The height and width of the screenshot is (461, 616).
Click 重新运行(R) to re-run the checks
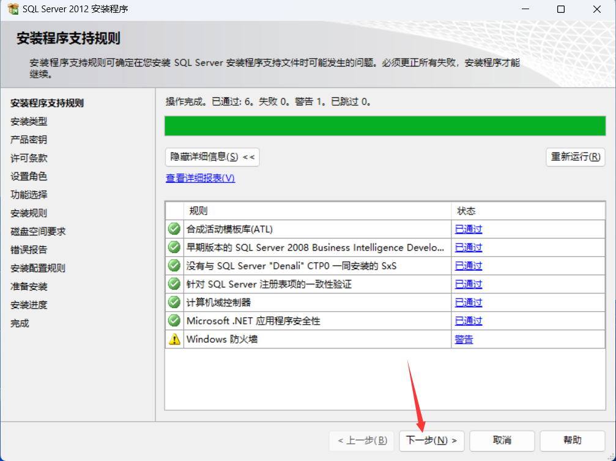click(x=575, y=157)
